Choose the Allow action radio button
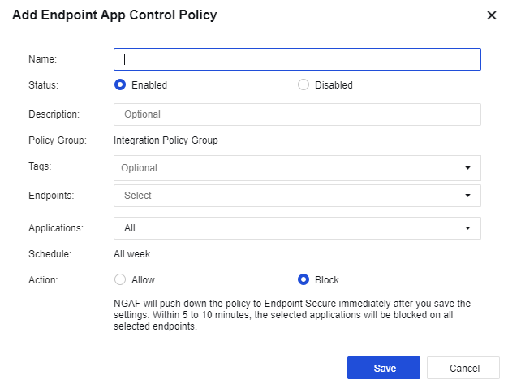Viewport: 508px width, 380px height. pyautogui.click(x=120, y=280)
